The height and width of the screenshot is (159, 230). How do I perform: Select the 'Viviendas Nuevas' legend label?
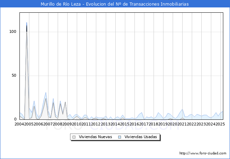pos(95,137)
